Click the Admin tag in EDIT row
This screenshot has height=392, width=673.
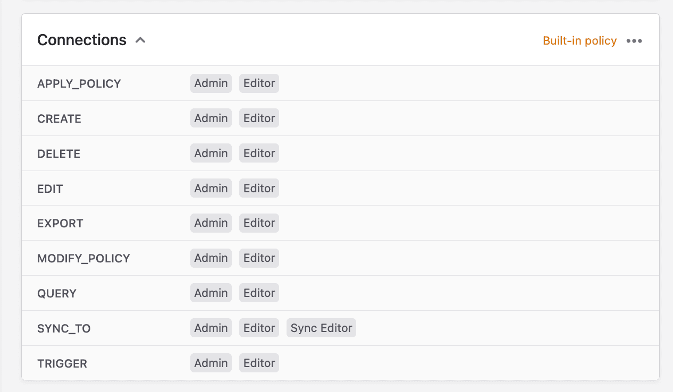point(211,189)
